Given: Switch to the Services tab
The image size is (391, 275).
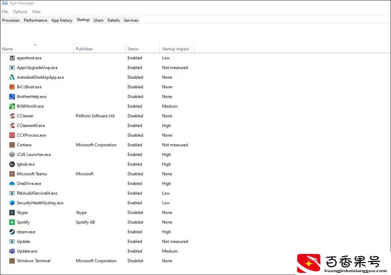Looking at the screenshot, I should click(131, 20).
